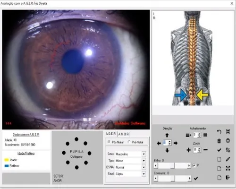236x189 pixels.
Task: Open the Sexo dropdown
Action: coord(144,154)
